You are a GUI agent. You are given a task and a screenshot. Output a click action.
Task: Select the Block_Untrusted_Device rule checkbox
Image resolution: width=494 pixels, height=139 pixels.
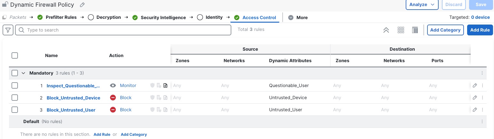(x=15, y=98)
